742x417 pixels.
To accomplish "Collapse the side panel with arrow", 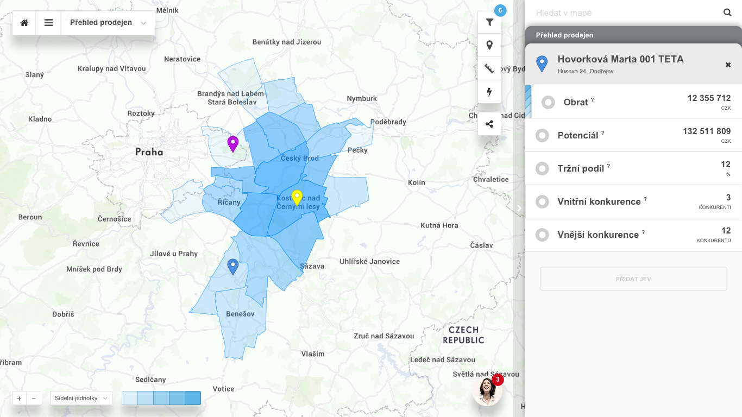I will (x=519, y=208).
